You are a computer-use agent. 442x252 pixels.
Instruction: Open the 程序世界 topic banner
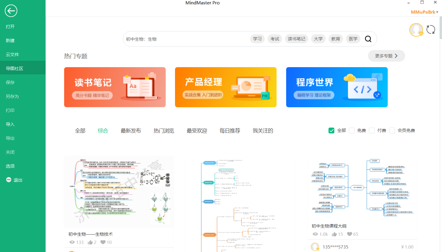pos(337,87)
